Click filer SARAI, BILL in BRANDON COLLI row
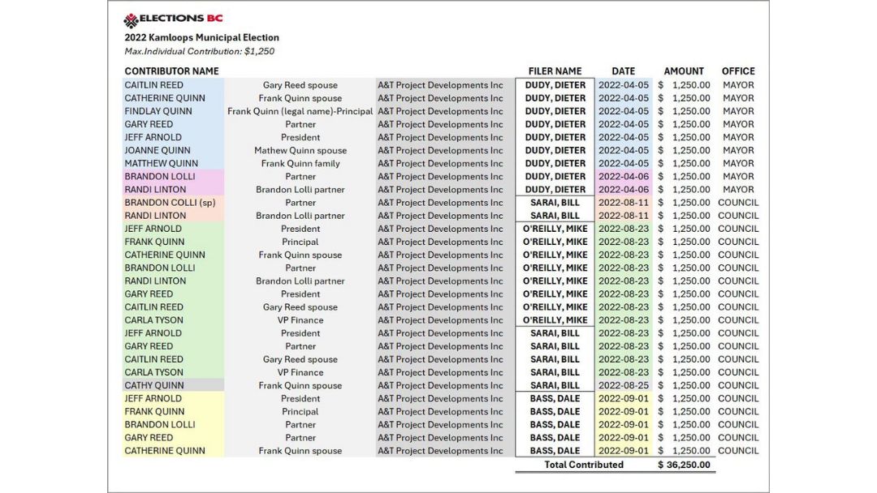The width and height of the screenshot is (877, 493). click(x=555, y=203)
